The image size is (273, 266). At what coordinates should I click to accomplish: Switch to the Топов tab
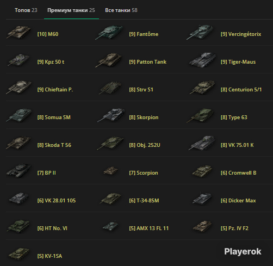[x=26, y=10]
